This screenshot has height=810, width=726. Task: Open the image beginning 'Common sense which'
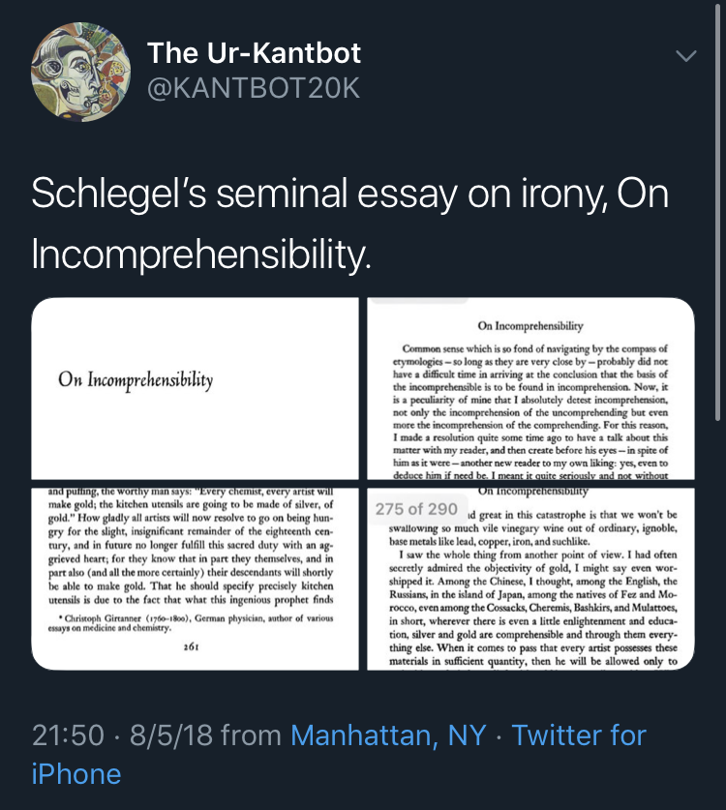coord(530,388)
